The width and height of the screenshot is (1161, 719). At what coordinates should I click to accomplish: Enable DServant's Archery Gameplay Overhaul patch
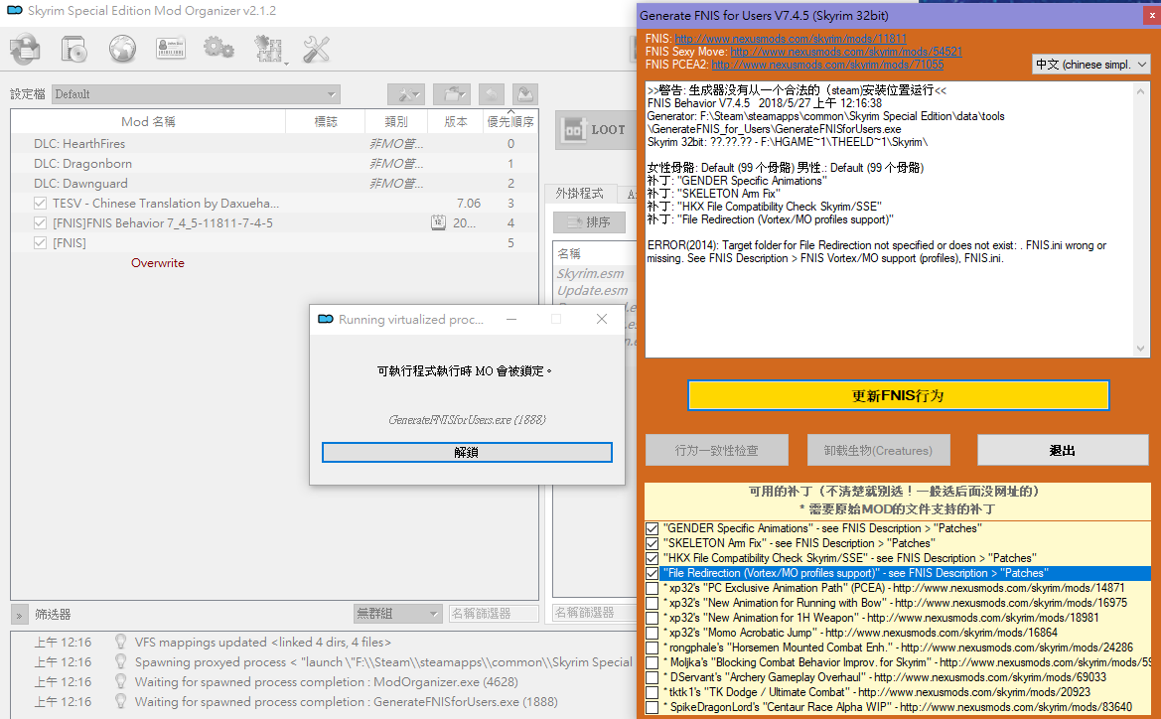pyautogui.click(x=652, y=677)
